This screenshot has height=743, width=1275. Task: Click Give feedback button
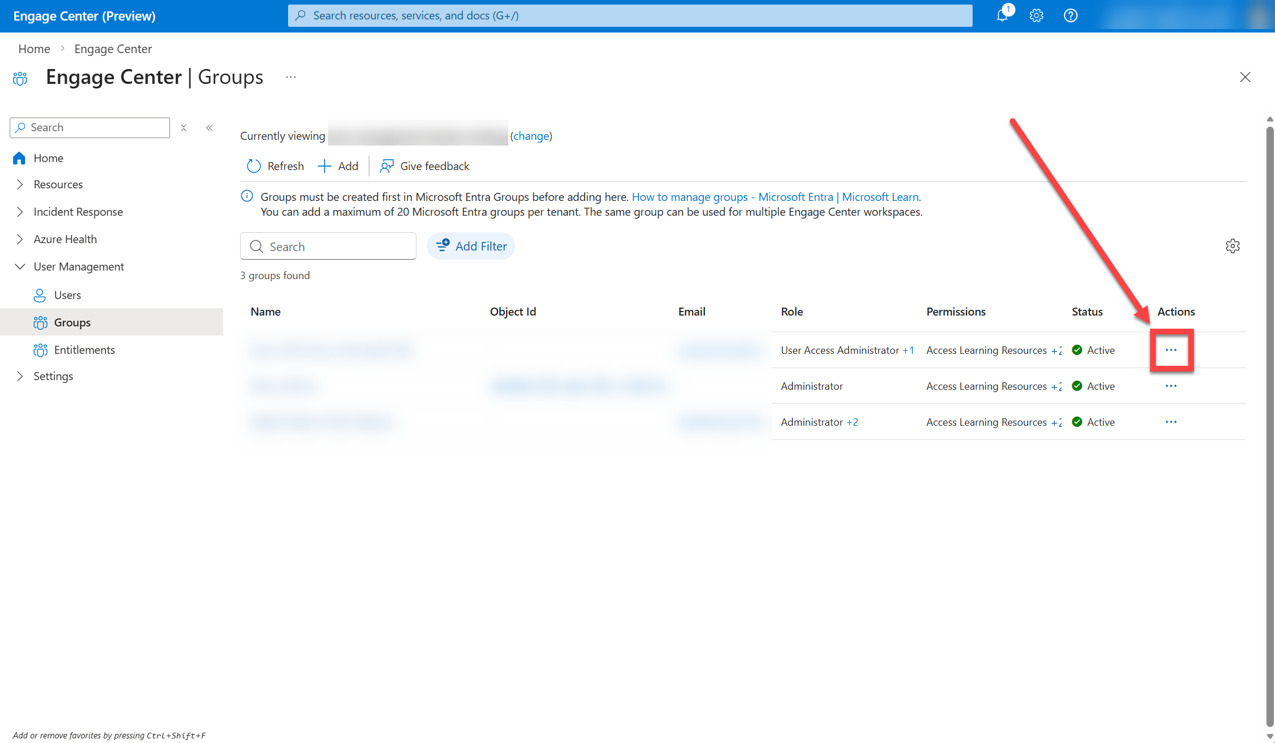[x=424, y=166]
